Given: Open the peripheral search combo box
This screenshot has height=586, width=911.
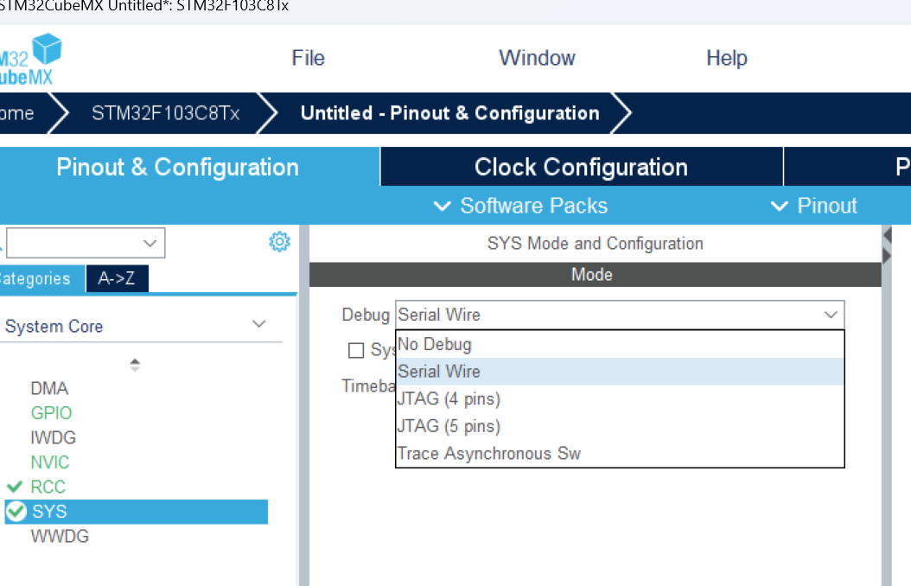Looking at the screenshot, I should [86, 243].
